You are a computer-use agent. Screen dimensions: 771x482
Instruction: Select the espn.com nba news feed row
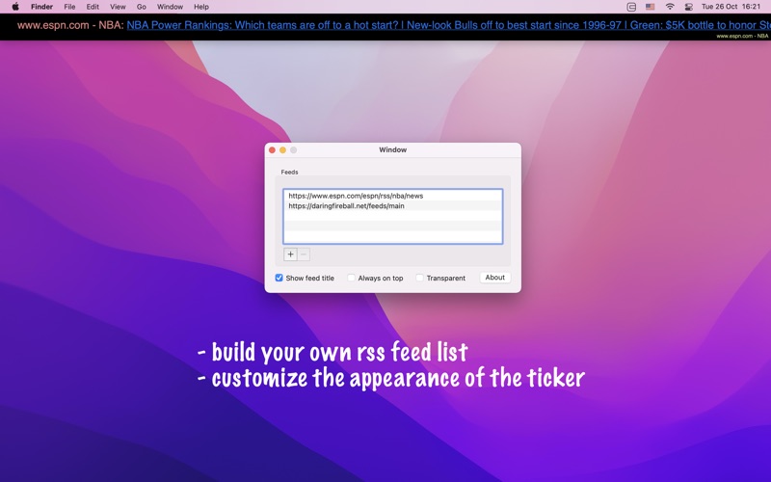[392, 196]
